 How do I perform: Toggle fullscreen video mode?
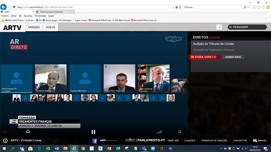click(180, 132)
